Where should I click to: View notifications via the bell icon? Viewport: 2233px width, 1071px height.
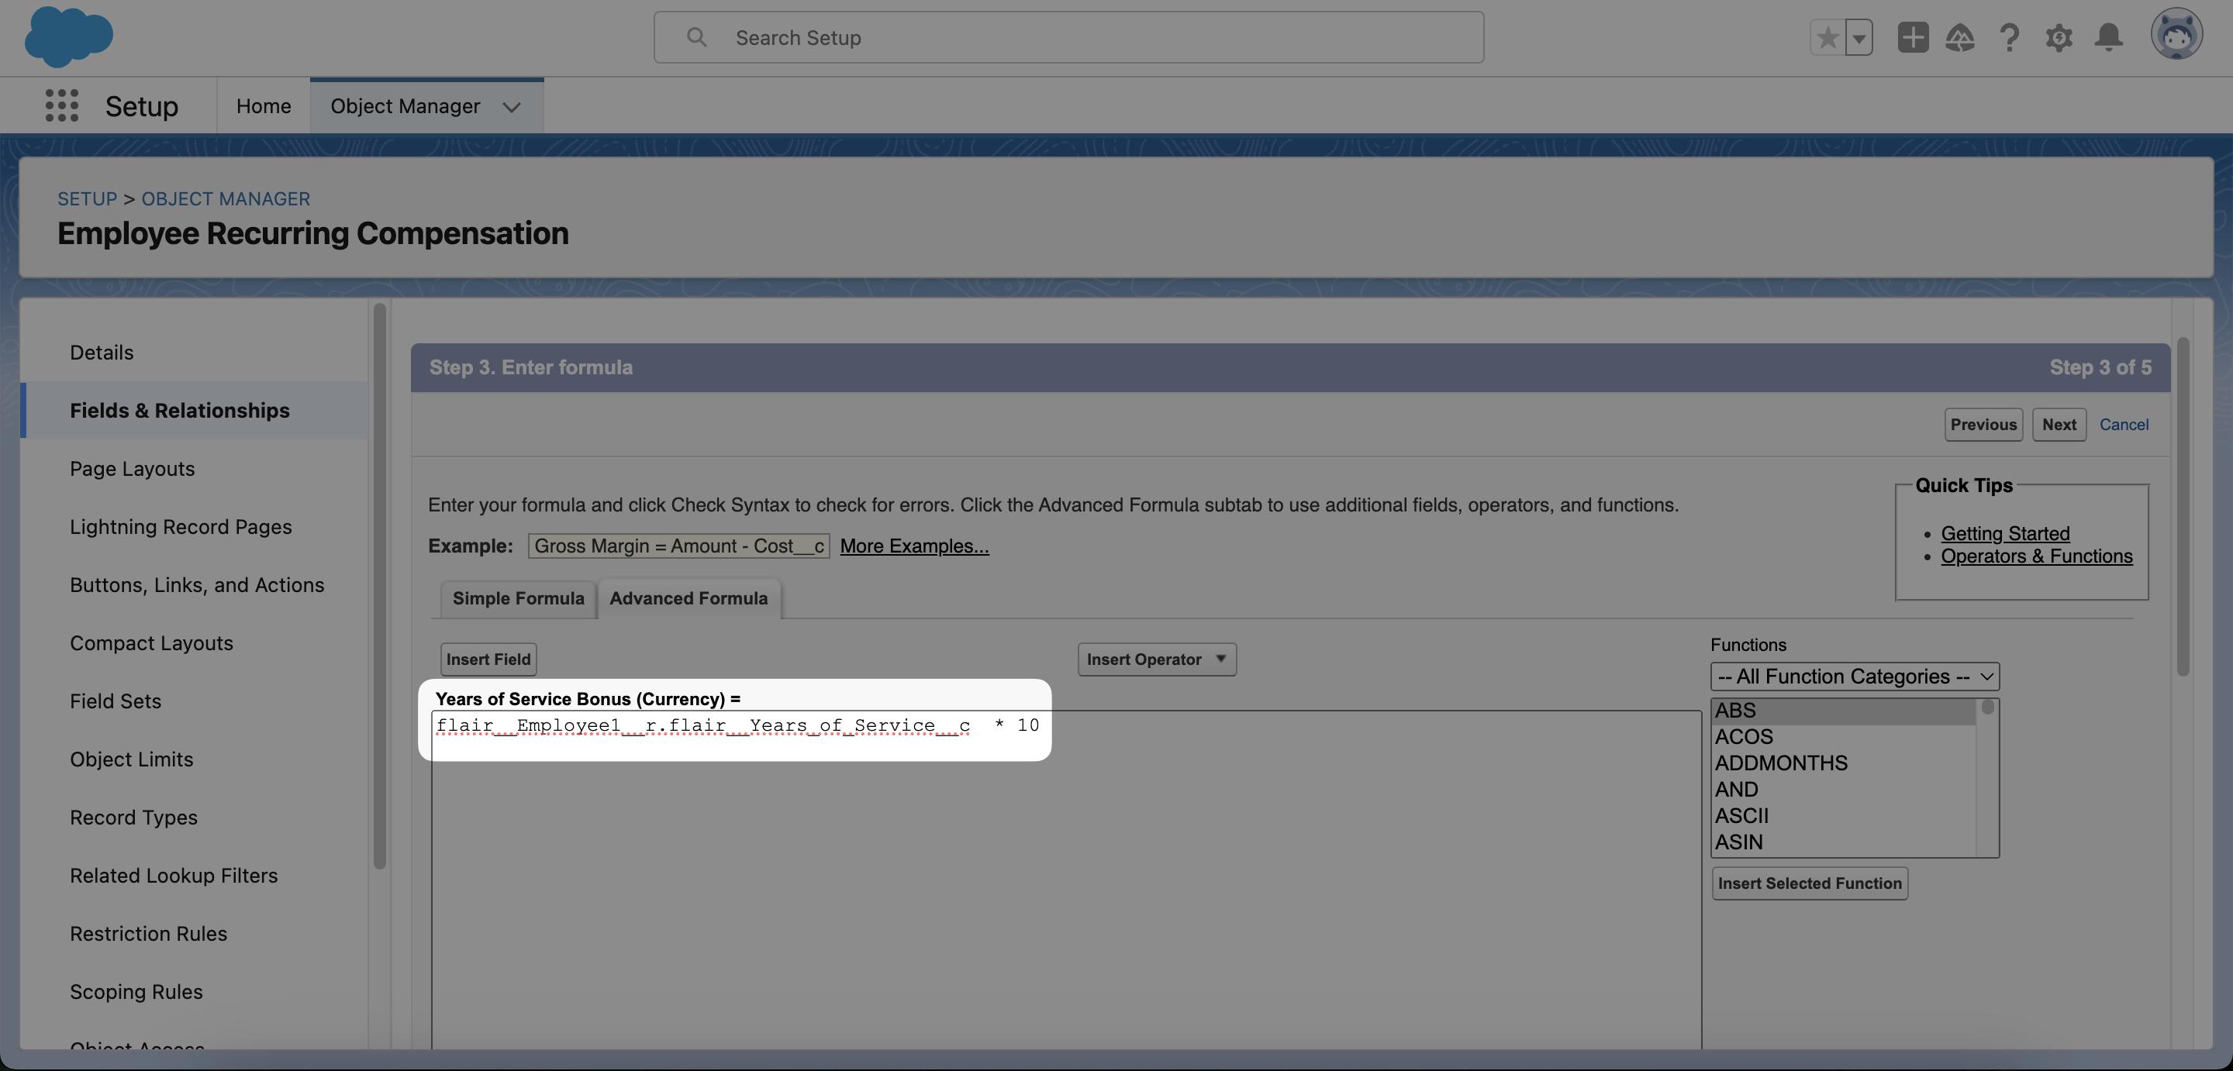[x=2108, y=37]
